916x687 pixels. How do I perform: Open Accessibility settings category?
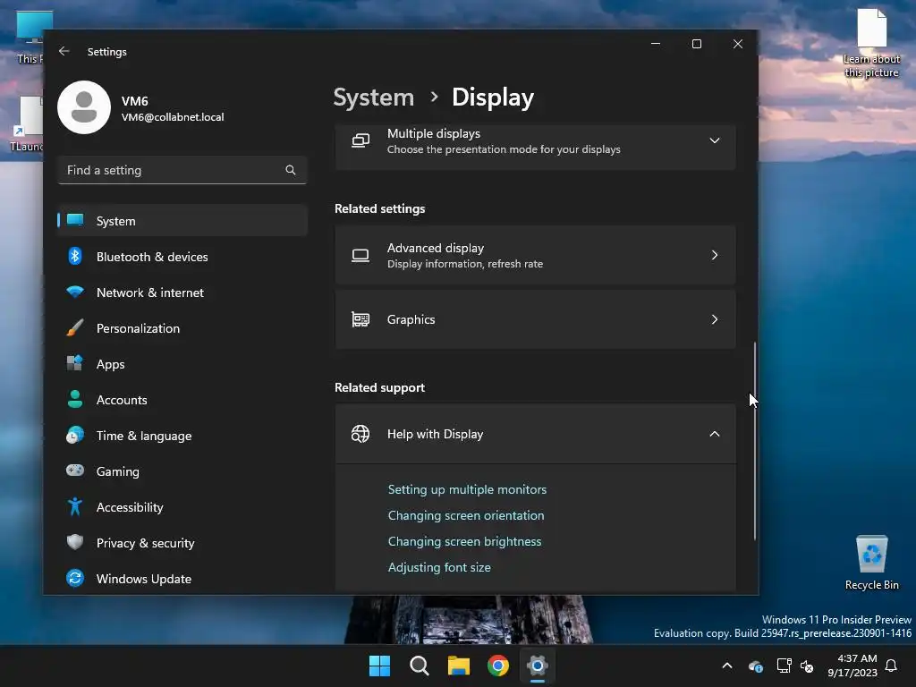182,506
